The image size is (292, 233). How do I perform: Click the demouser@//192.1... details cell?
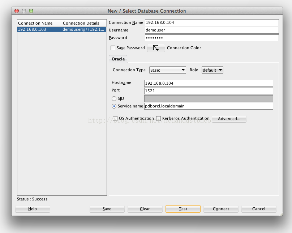[84, 29]
